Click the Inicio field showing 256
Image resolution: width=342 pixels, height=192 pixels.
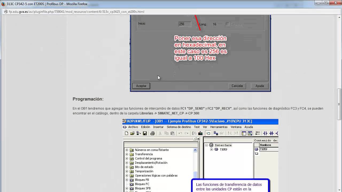pyautogui.click(x=185, y=24)
